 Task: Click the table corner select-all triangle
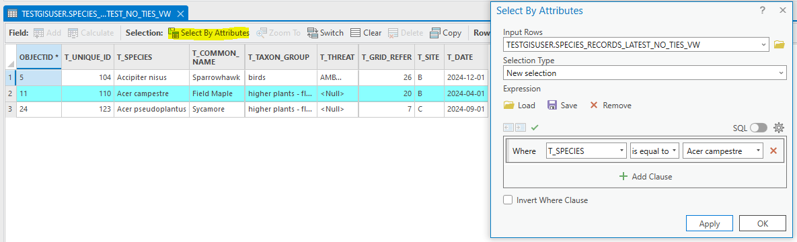tap(11, 64)
